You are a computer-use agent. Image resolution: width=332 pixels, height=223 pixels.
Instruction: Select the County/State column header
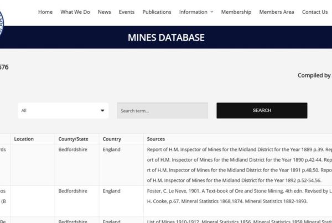coord(73,139)
